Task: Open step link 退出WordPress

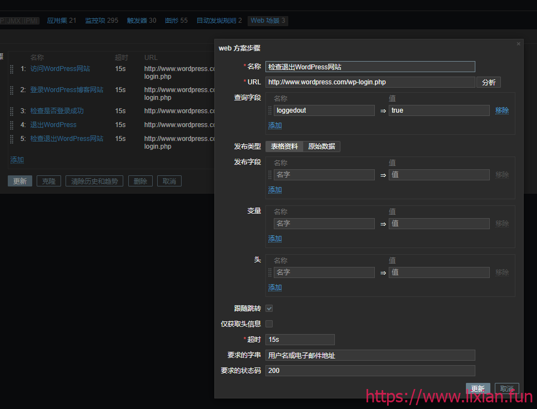Action: (53, 125)
